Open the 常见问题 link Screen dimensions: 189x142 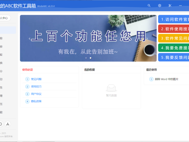(36, 79)
